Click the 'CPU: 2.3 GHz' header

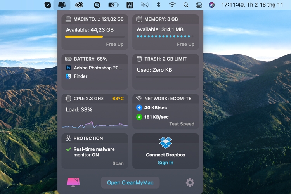(88, 99)
